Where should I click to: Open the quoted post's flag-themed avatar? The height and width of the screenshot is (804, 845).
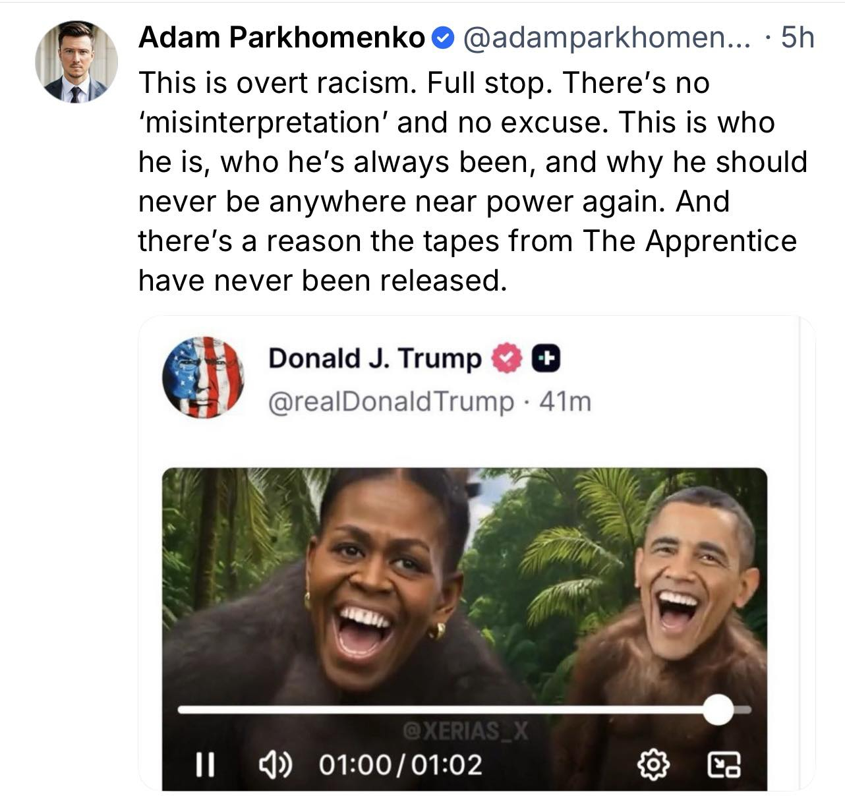(x=205, y=378)
